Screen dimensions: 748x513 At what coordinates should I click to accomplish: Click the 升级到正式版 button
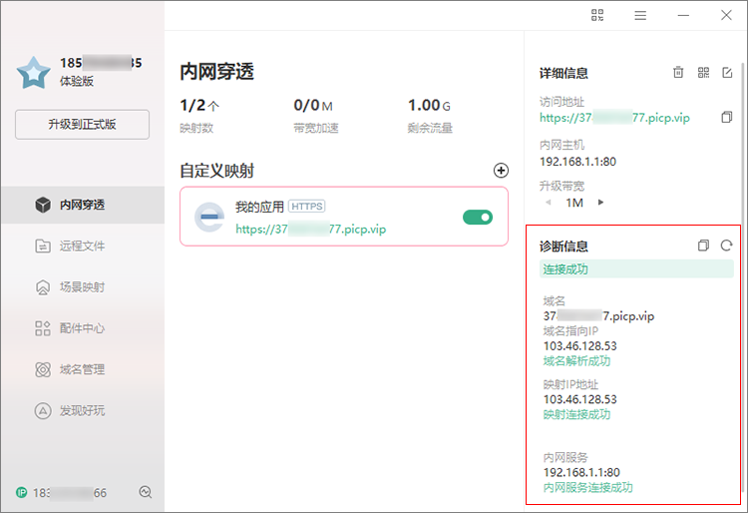(82, 125)
